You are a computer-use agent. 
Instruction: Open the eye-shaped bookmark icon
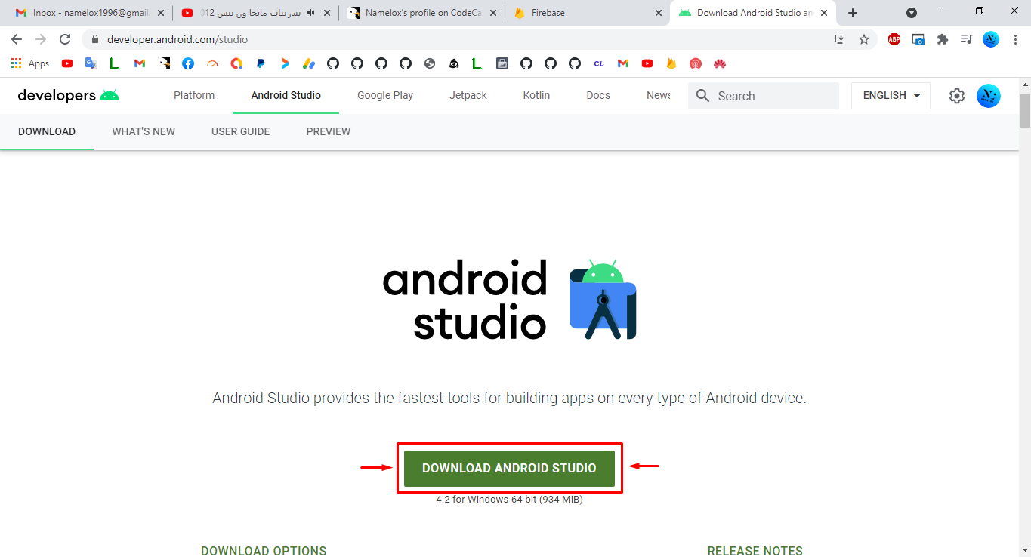point(454,63)
